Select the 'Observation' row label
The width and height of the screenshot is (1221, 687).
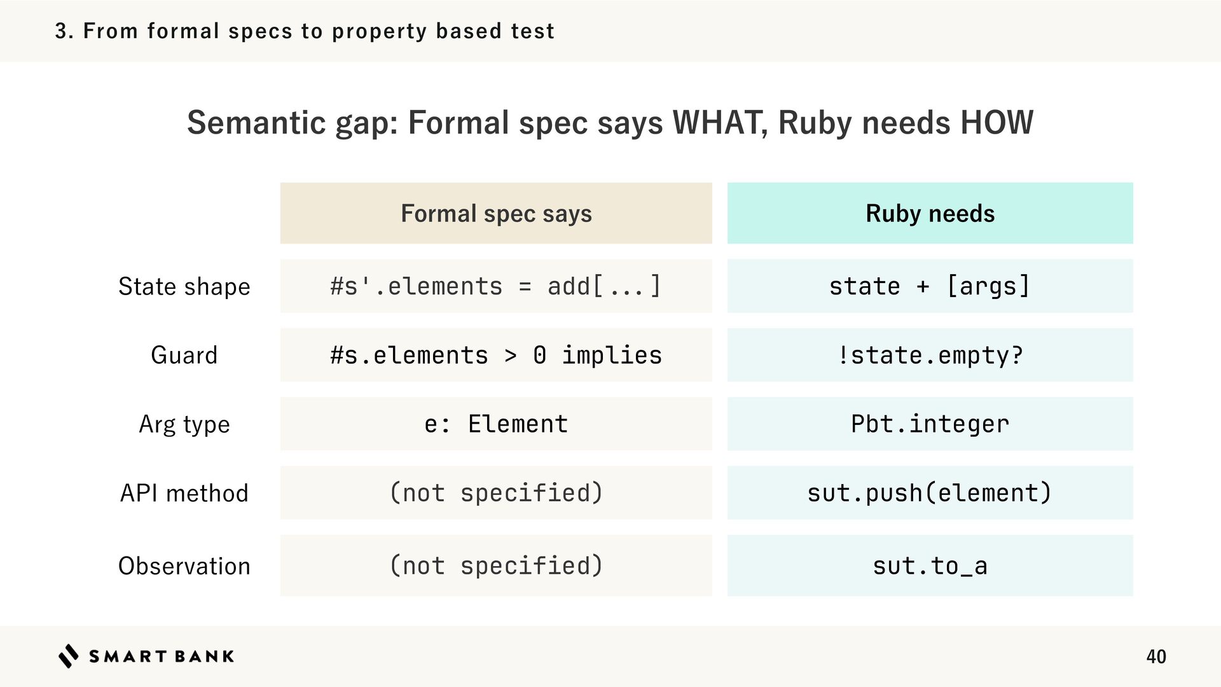click(x=184, y=566)
